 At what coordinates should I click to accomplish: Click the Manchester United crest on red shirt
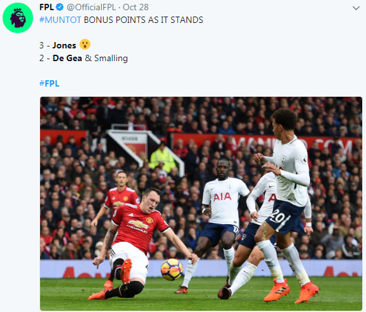150,220
